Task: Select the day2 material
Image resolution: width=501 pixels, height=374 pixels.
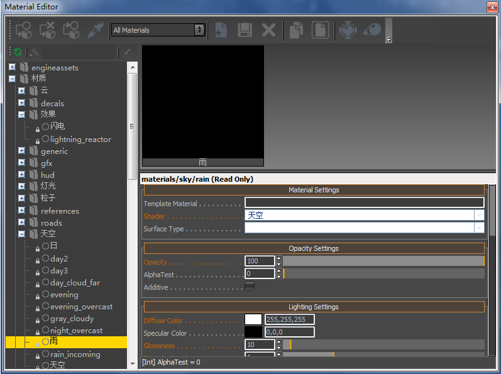Action: click(59, 258)
